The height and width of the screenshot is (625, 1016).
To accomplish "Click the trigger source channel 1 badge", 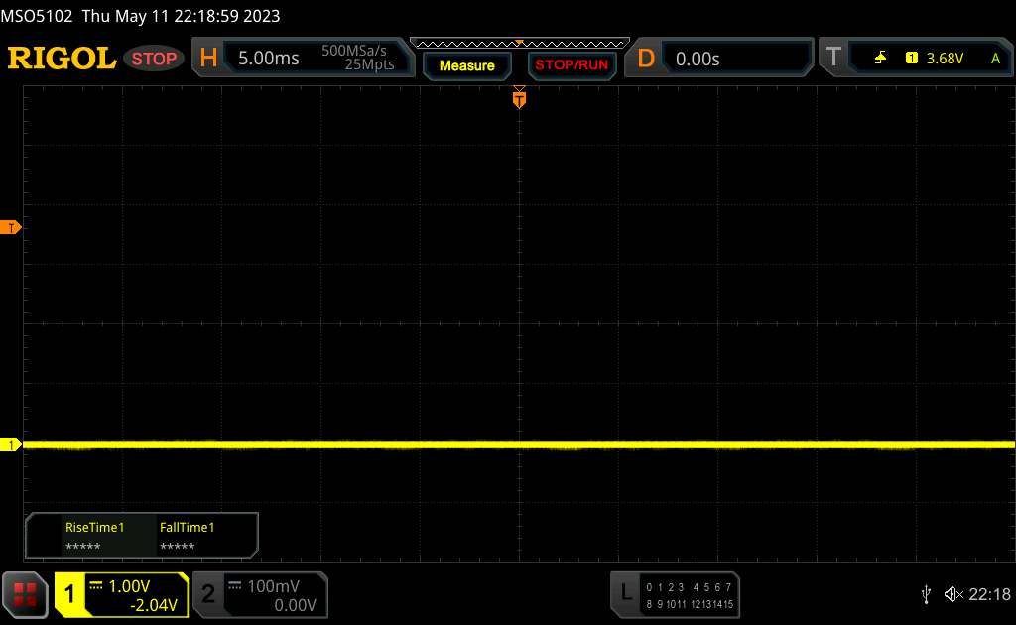I will click(911, 59).
